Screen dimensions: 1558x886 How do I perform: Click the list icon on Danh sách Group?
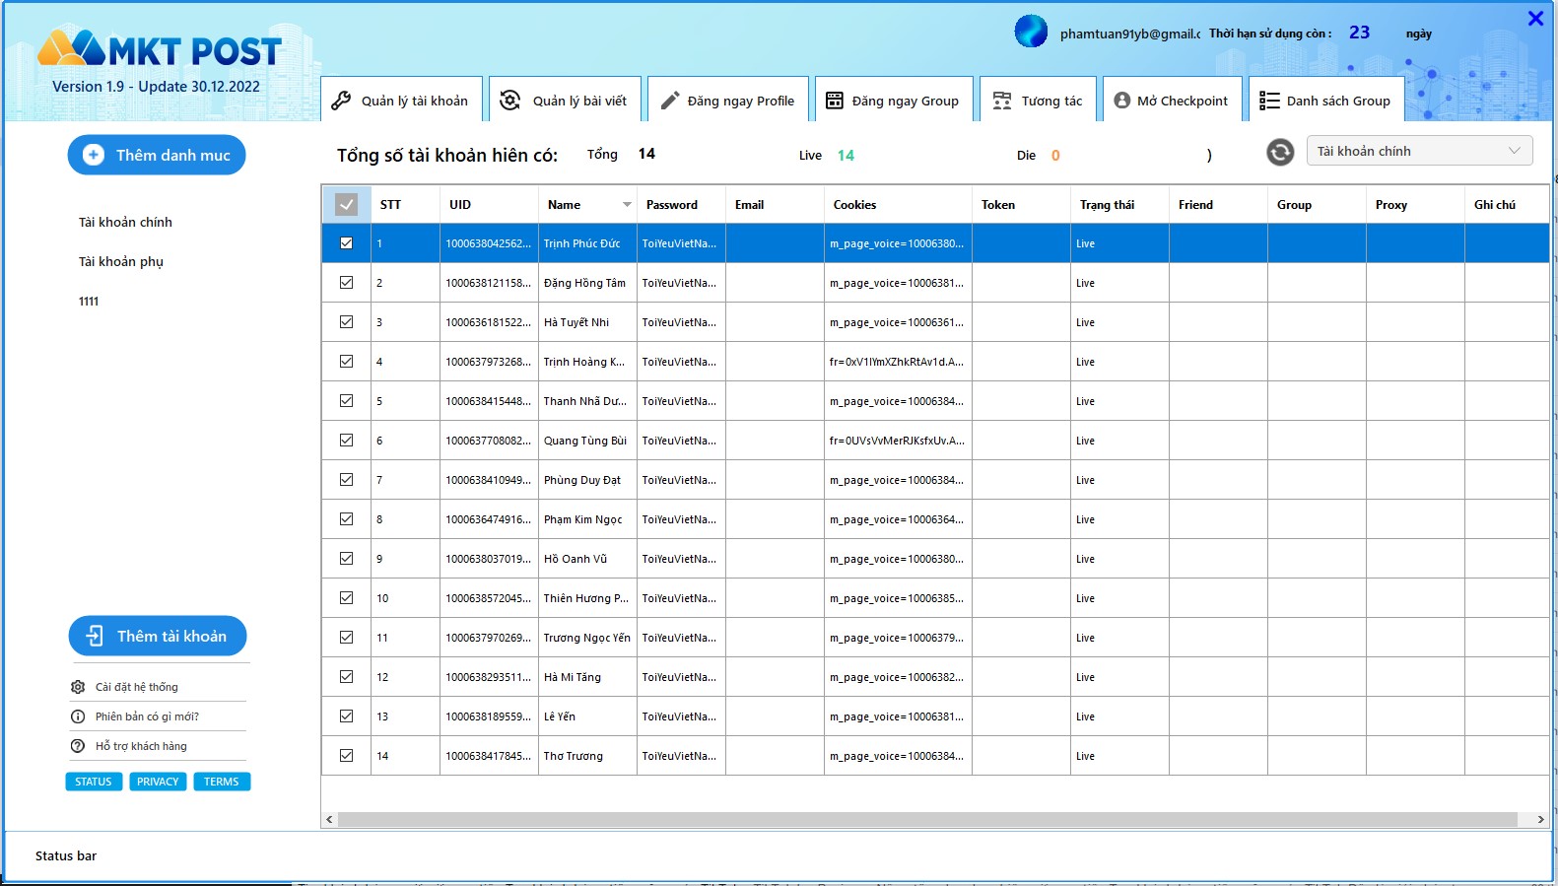point(1269,101)
